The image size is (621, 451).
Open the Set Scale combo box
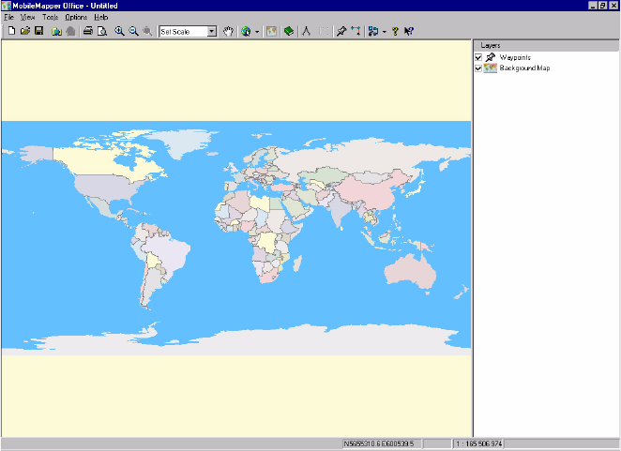click(x=212, y=32)
